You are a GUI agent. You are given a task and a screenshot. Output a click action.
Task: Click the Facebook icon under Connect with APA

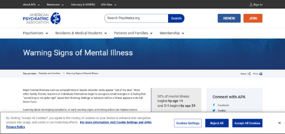point(214,105)
